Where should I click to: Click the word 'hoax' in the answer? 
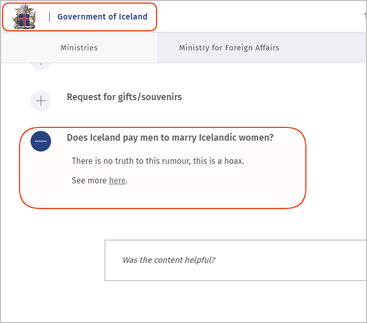point(234,161)
